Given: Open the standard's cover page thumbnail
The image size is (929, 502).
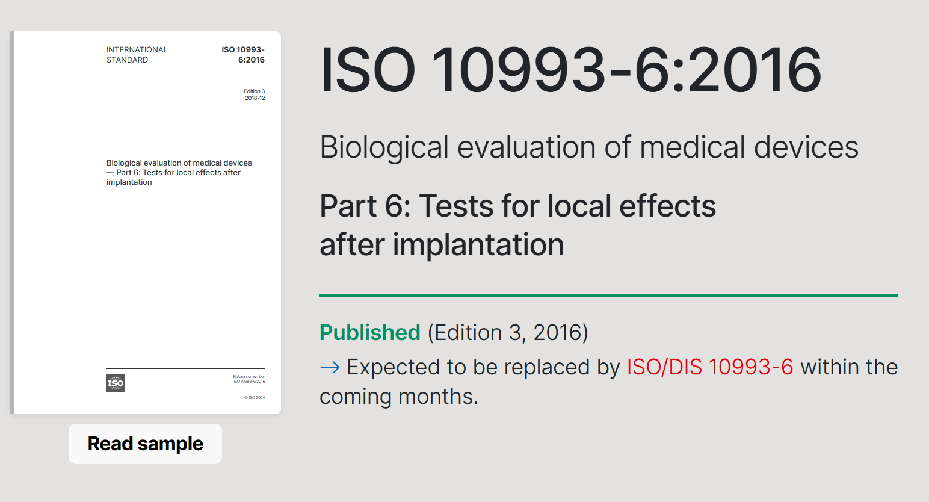Looking at the screenshot, I should tap(146, 223).
